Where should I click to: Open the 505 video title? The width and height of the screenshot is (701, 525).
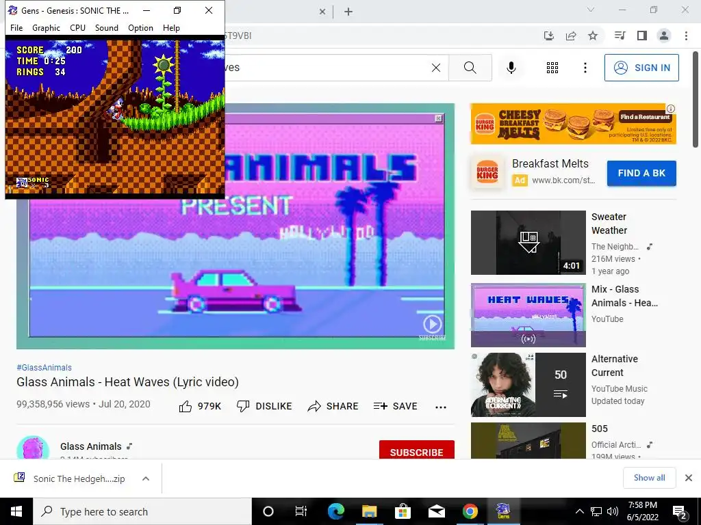[600, 429]
